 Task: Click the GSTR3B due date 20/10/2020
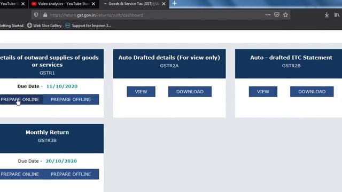pyautogui.click(x=61, y=161)
